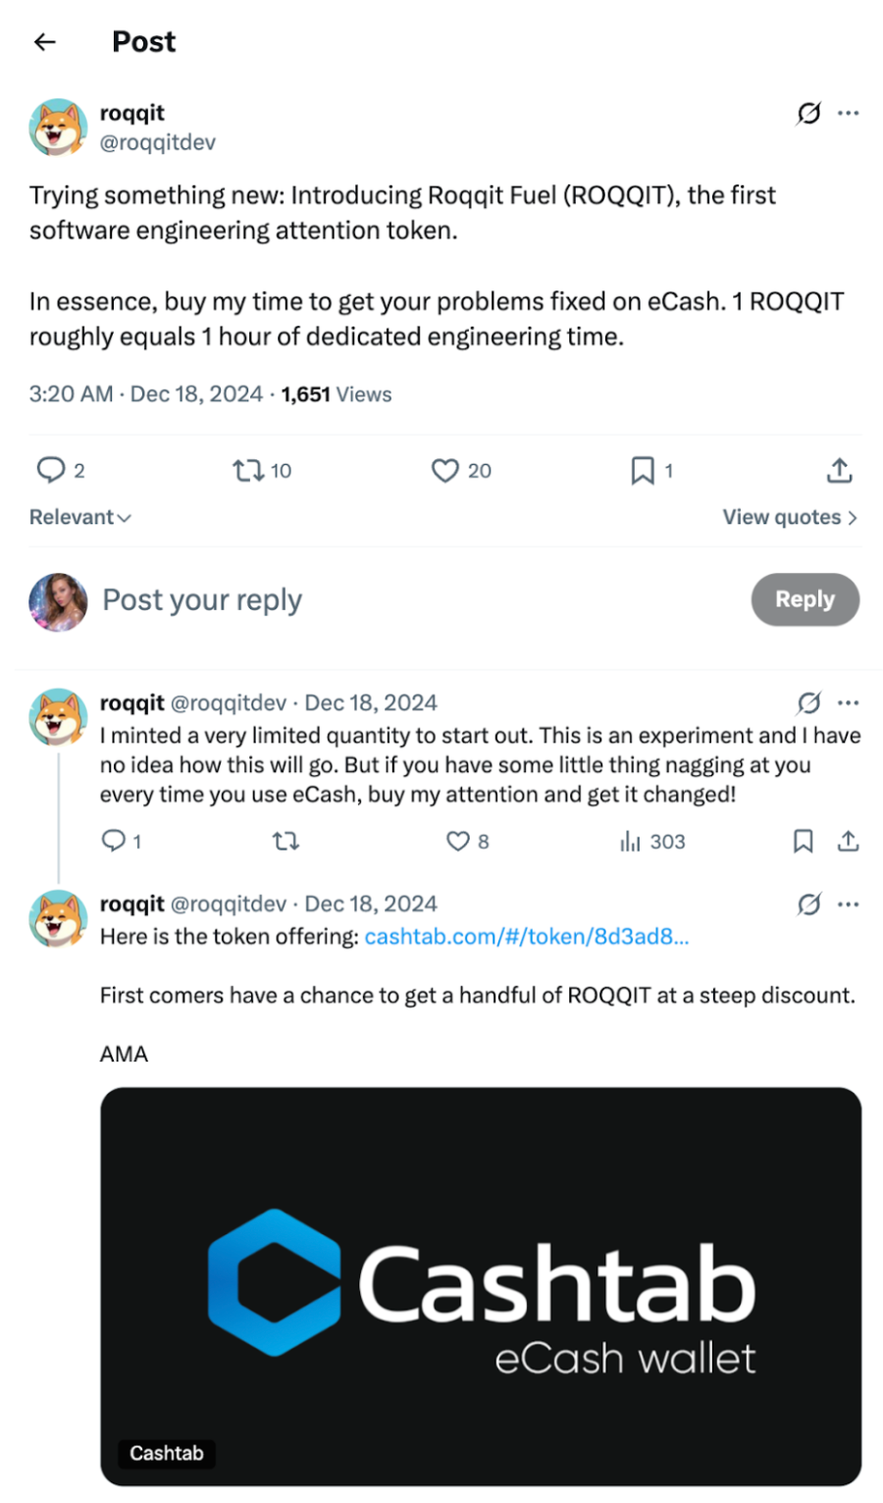883x1503 pixels.
Task: Click the back arrow to leave the post
Action: 43,41
